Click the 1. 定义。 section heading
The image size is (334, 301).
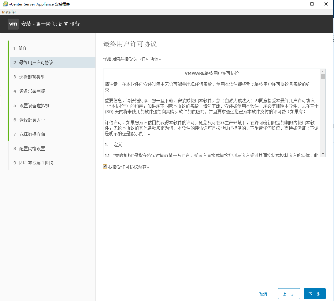pos(115,145)
